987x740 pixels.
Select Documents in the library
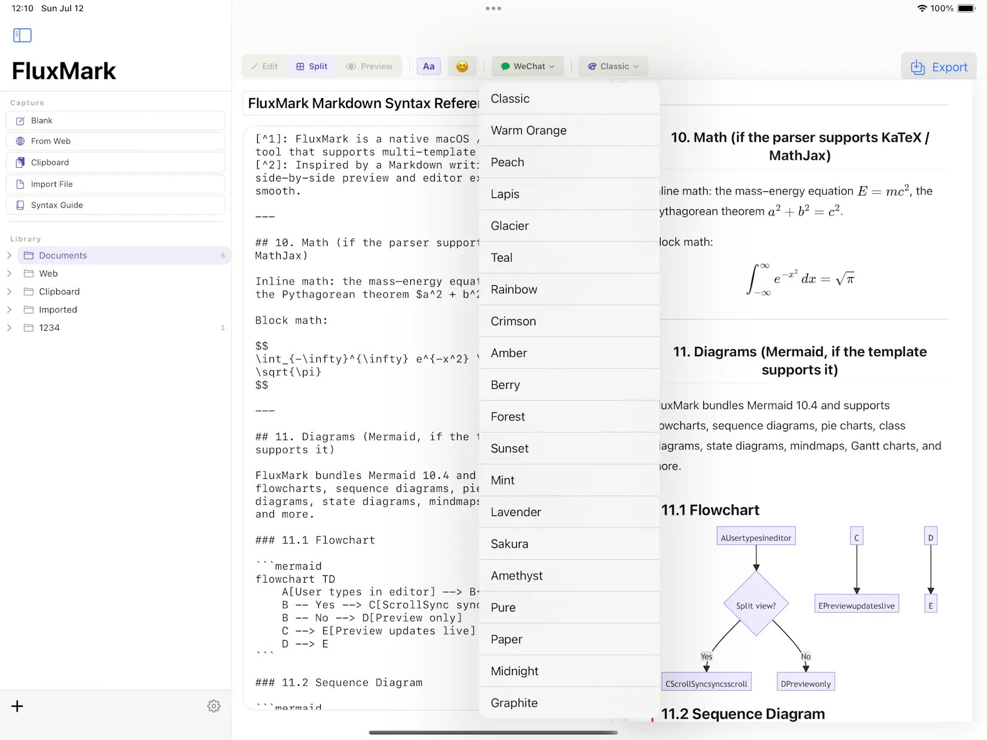point(124,256)
